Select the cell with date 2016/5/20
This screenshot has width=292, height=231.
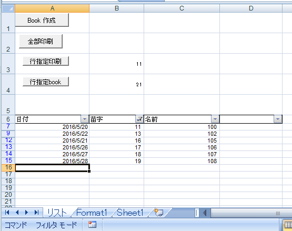52,127
